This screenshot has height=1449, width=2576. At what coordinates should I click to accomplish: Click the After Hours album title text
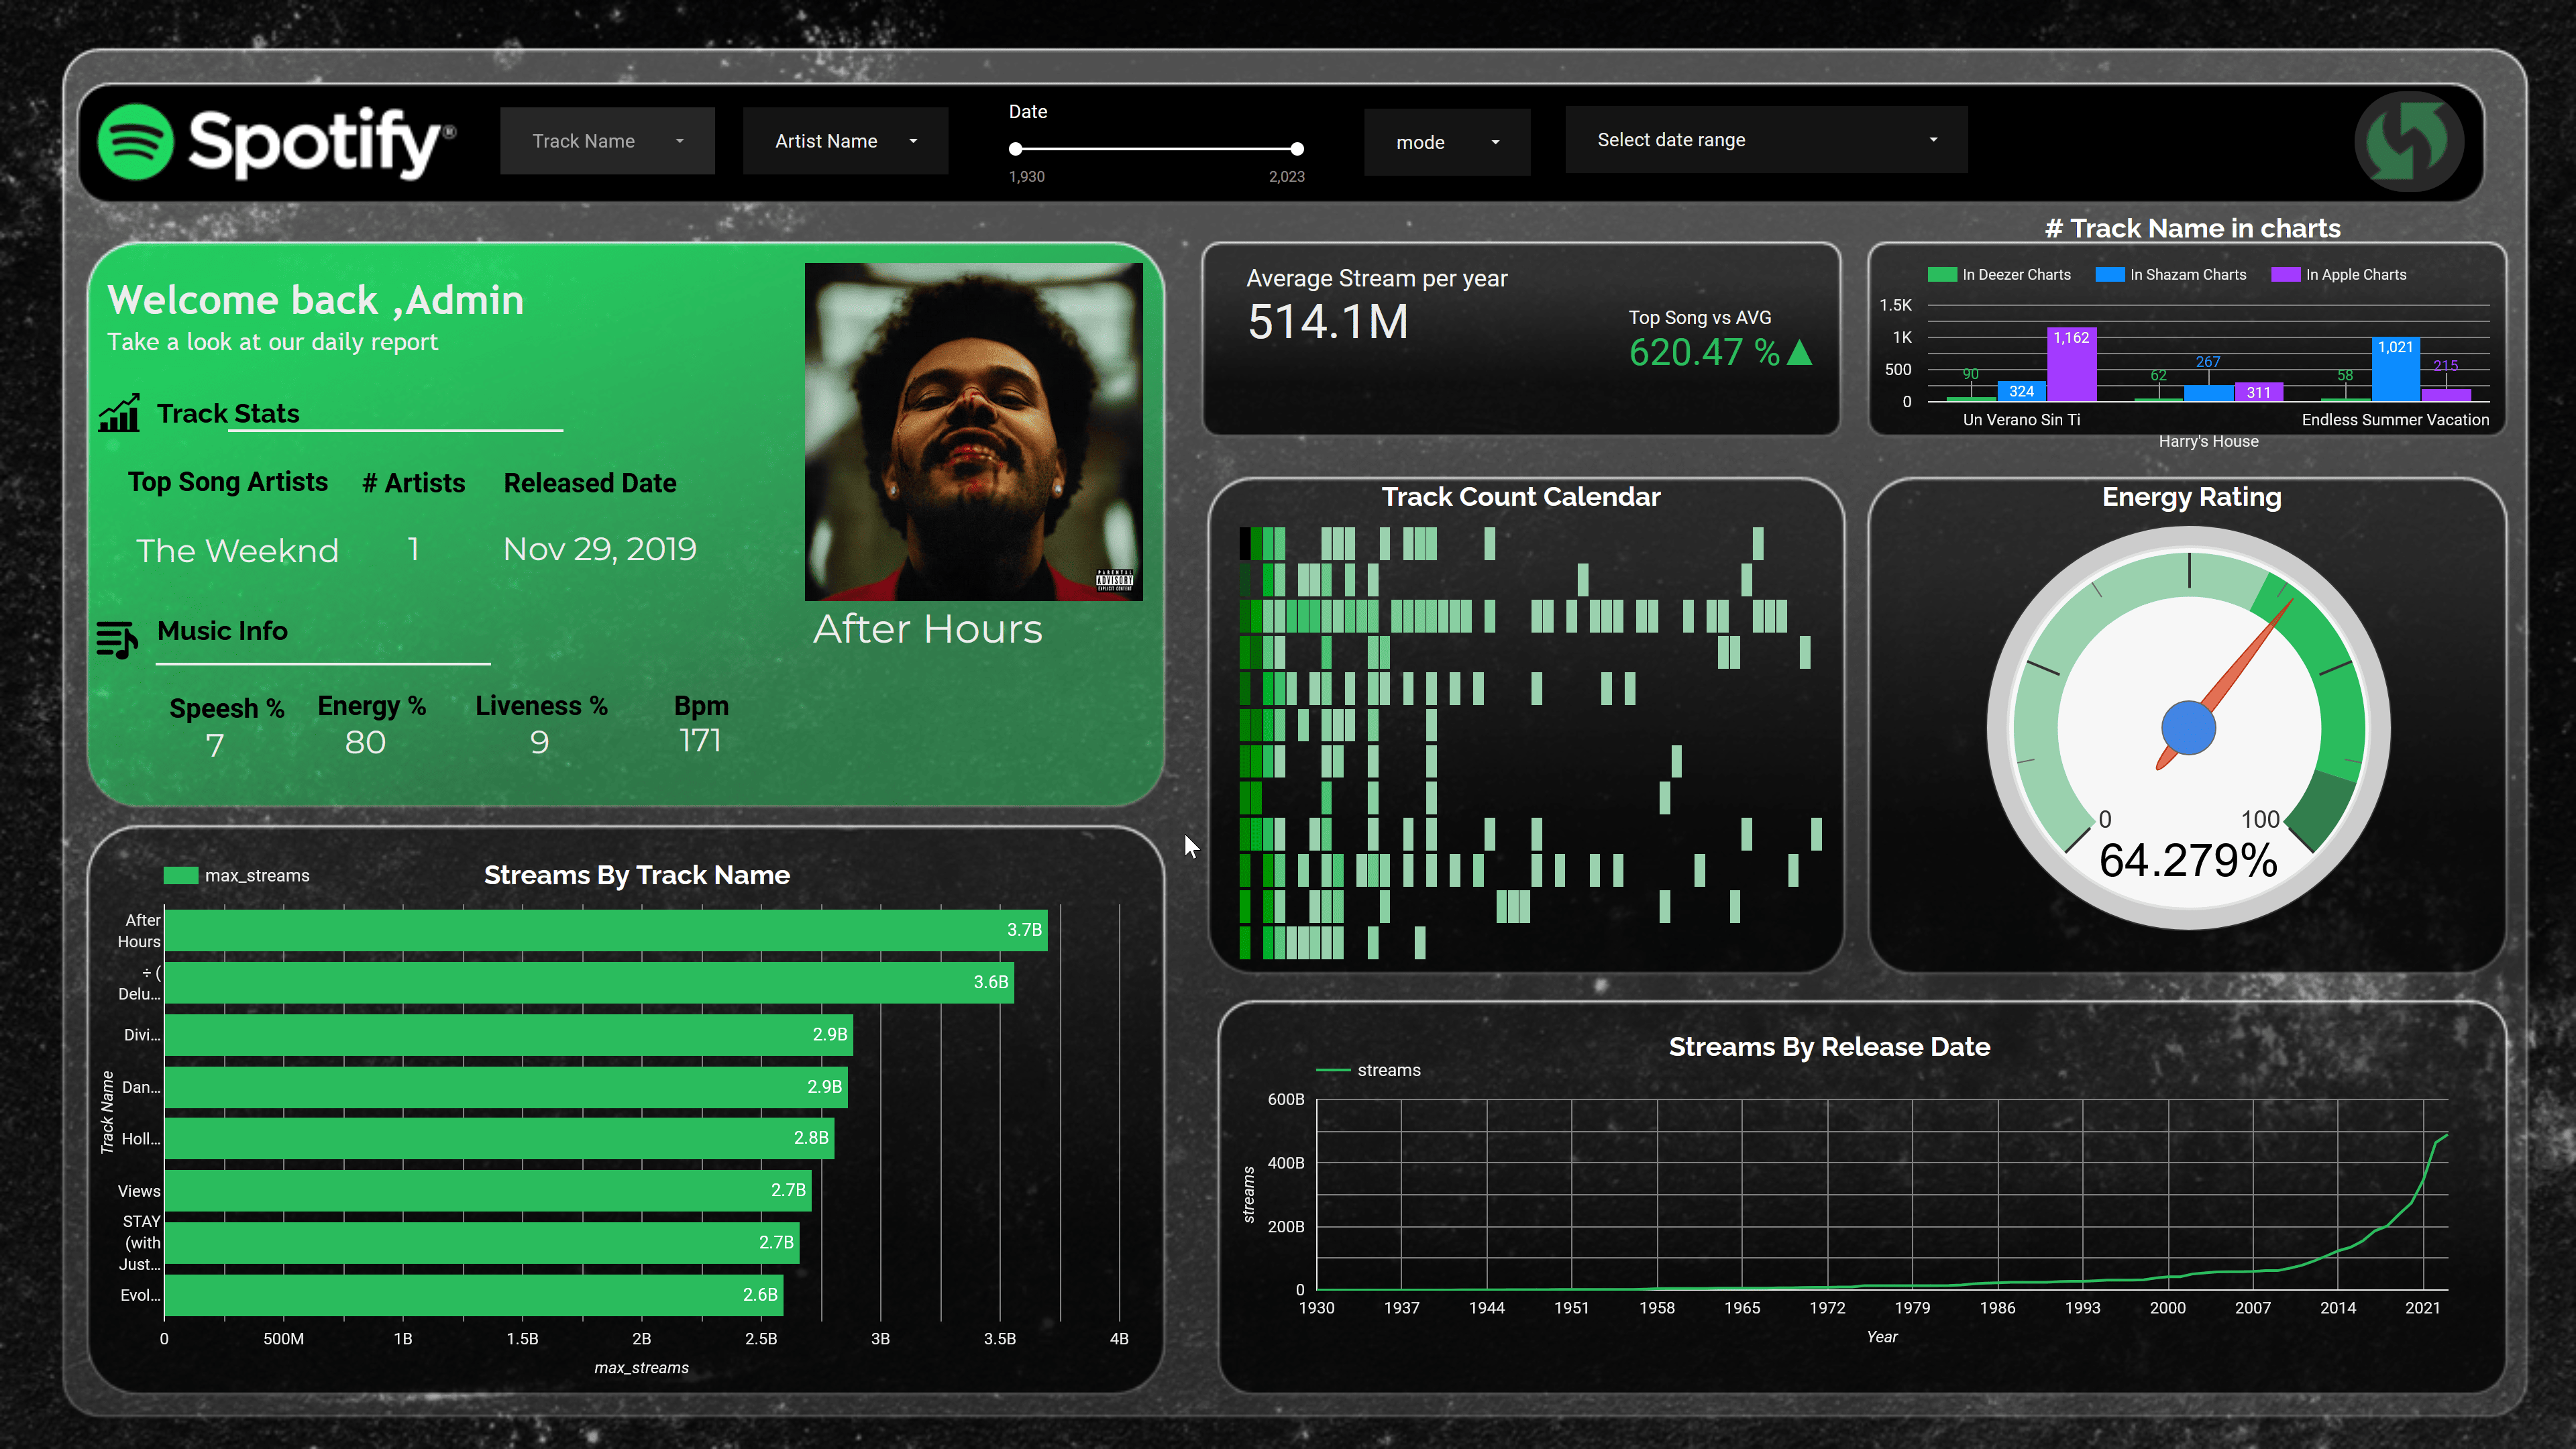pos(927,629)
